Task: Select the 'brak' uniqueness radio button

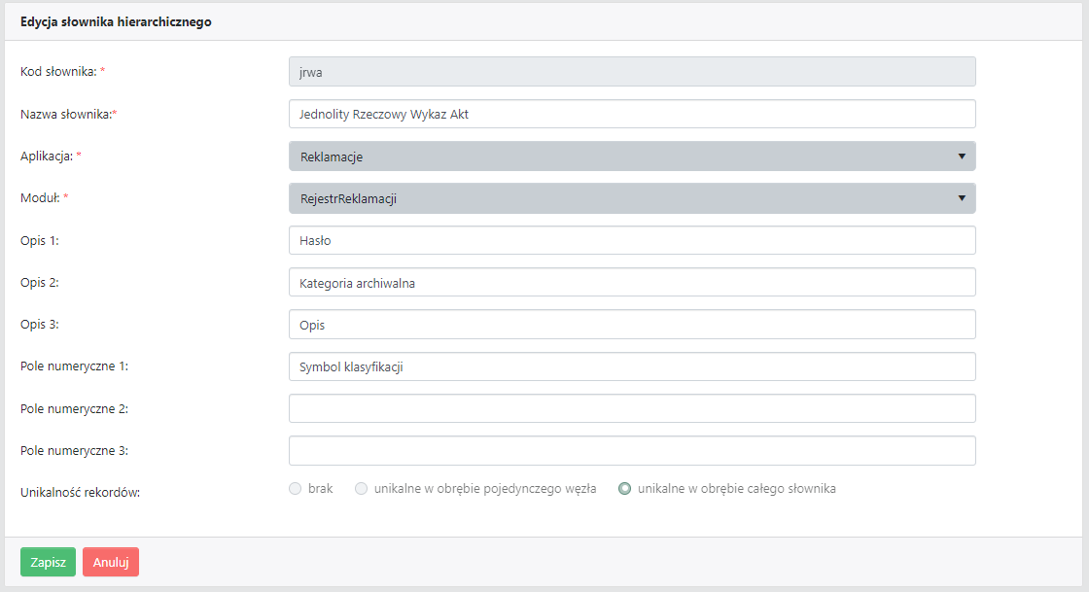Action: [296, 489]
